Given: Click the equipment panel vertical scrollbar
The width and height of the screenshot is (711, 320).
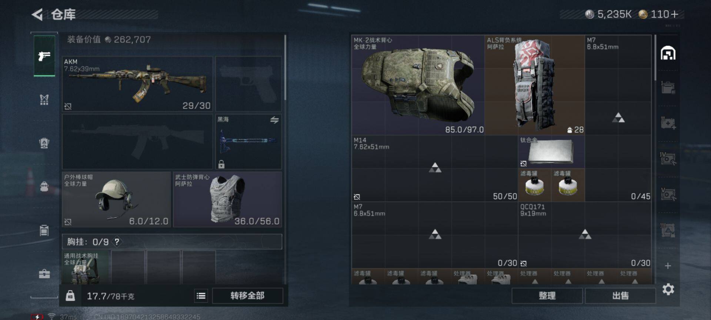Looking at the screenshot, I should click(285, 68).
